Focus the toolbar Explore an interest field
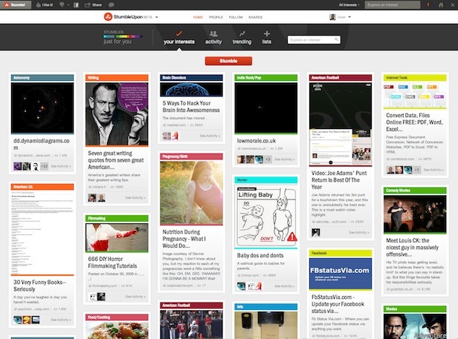The image size is (458, 339). 393,5
